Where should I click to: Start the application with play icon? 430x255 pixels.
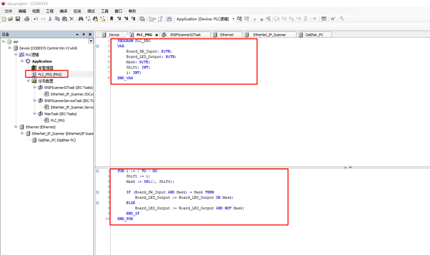(x=255, y=19)
